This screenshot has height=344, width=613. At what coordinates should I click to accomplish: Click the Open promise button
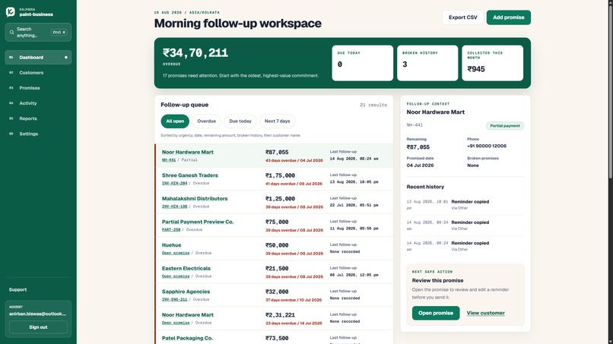pos(436,313)
